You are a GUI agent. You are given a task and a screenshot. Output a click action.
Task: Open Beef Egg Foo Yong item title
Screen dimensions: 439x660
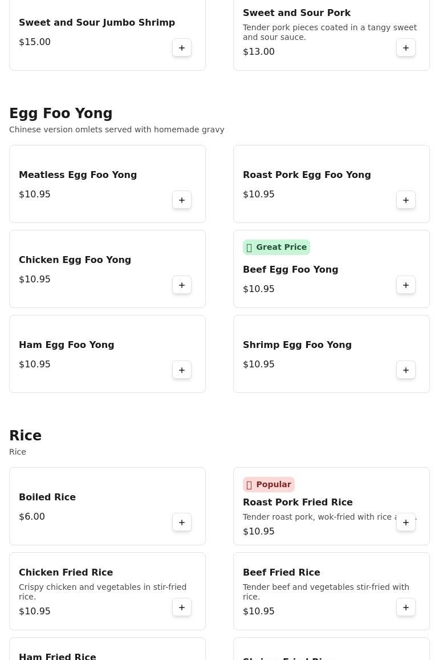click(x=290, y=269)
